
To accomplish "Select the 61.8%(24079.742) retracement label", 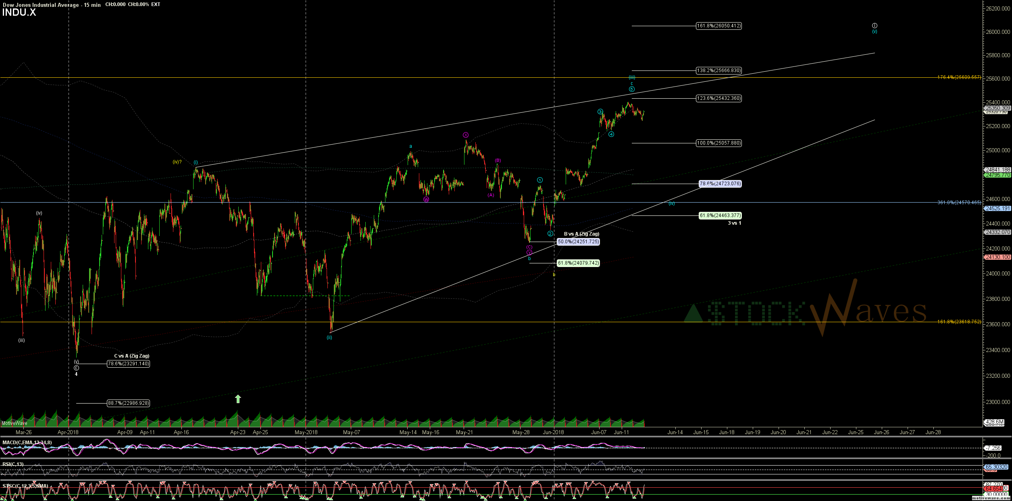I will coord(578,263).
